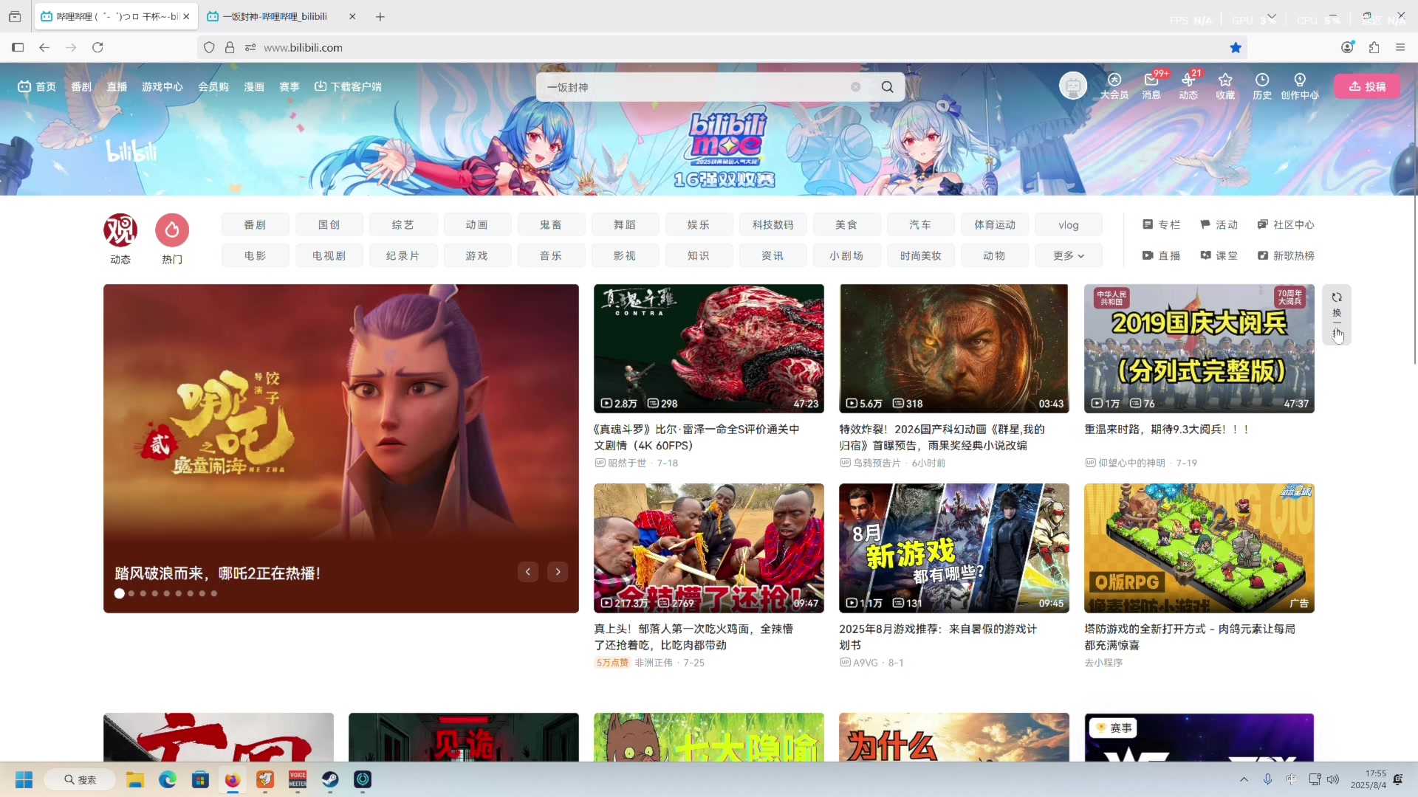Image resolution: width=1418 pixels, height=797 pixels.
Task: Open Windows taskbar search box
Action: coord(80,779)
